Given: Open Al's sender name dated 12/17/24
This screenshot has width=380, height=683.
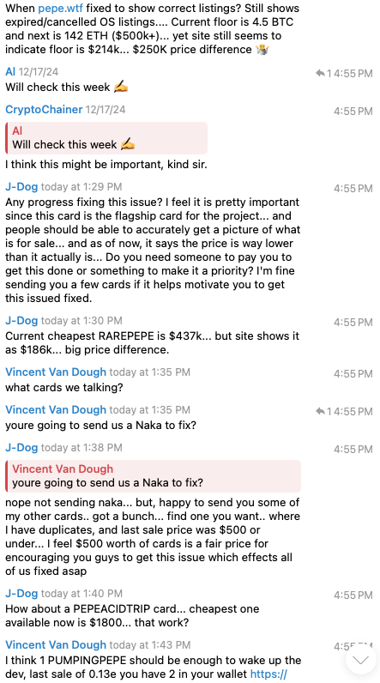Looking at the screenshot, I should [x=10, y=71].
